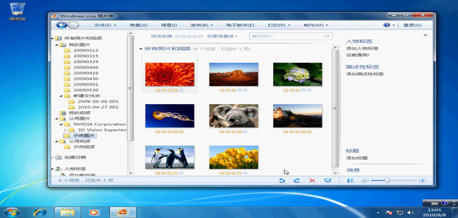Collapse the 新建文件夹 tree folder

pyautogui.click(x=62, y=95)
